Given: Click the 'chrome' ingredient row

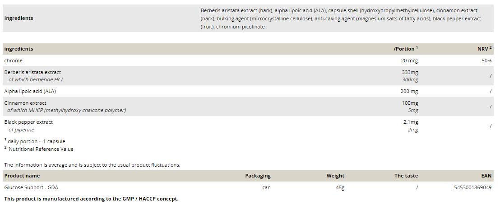Looking at the screenshot, I should tap(14, 61).
